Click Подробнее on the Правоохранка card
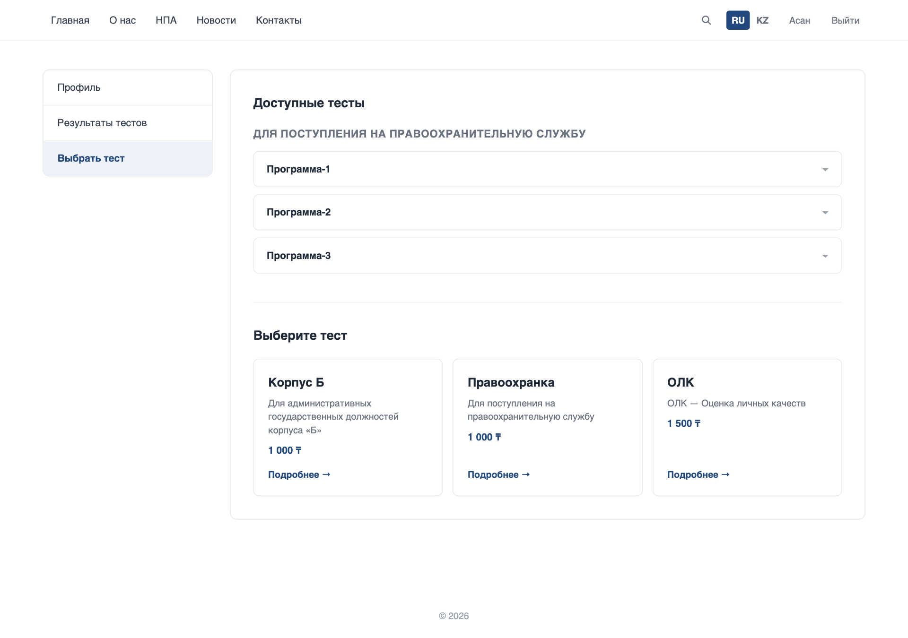Screen dimensions: 908x638 pyautogui.click(x=498, y=474)
